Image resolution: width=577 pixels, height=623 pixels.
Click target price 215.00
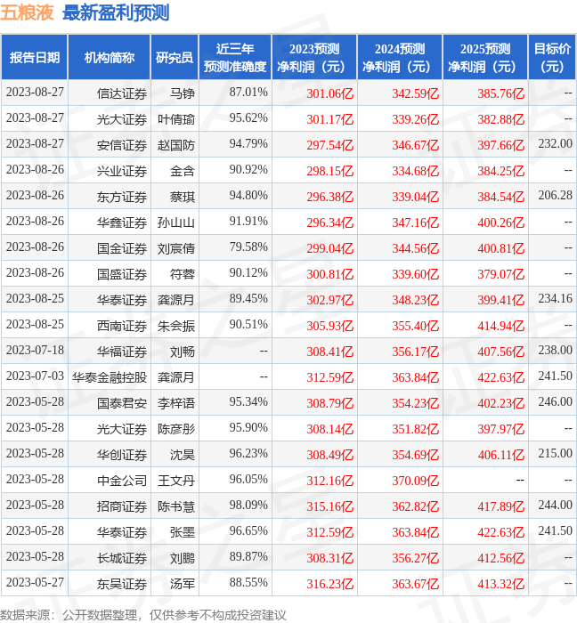(x=555, y=454)
